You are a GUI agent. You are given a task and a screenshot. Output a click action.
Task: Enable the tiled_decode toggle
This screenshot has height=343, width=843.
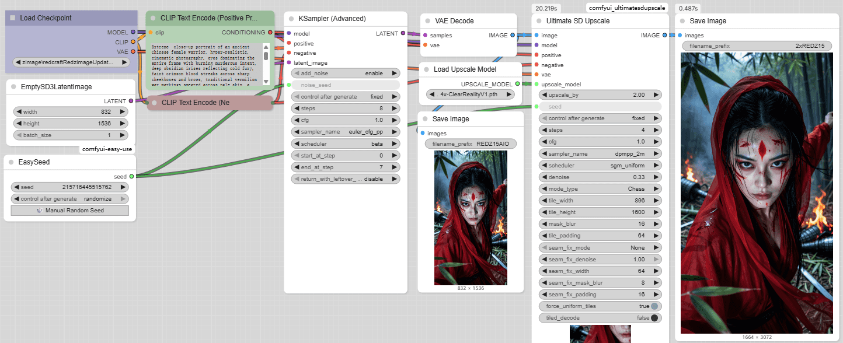(654, 318)
